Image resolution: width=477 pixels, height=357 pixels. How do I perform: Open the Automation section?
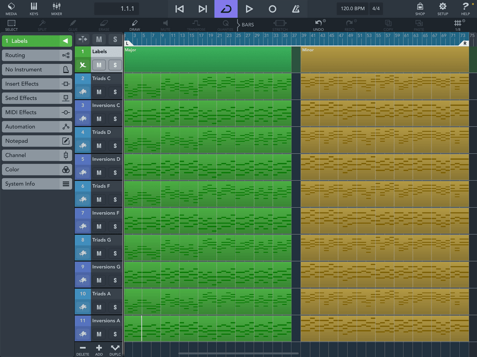pyautogui.click(x=37, y=127)
